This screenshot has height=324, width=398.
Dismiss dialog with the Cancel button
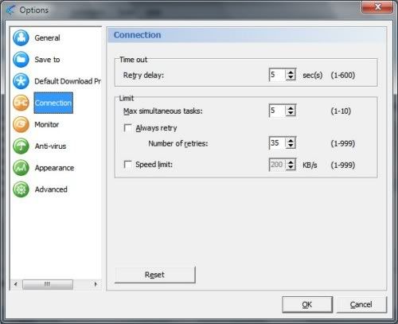(x=361, y=304)
